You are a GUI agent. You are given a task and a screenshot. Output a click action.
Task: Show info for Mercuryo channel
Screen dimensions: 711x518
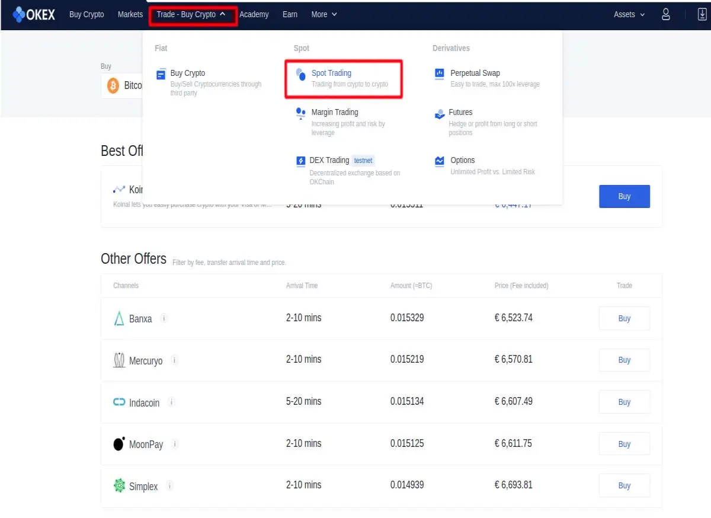[x=175, y=360]
